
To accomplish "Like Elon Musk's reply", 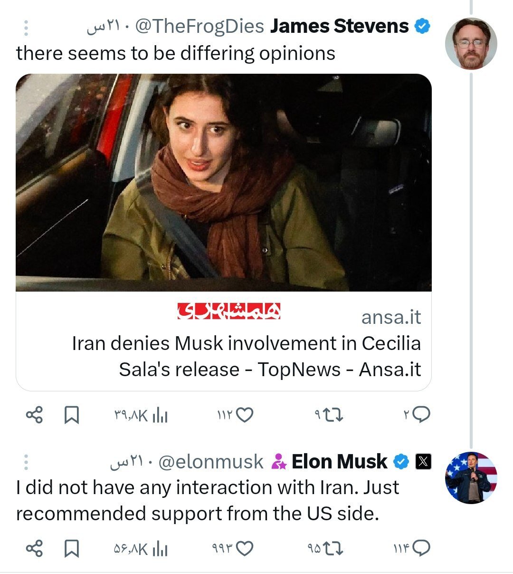I will 244,549.
